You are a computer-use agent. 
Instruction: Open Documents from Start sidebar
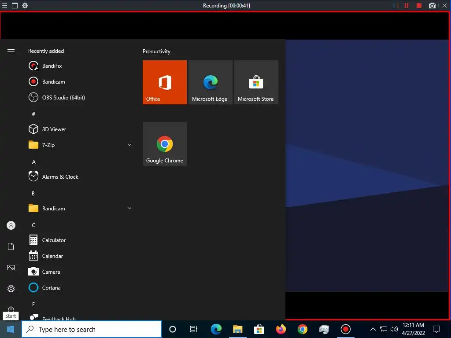point(11,246)
